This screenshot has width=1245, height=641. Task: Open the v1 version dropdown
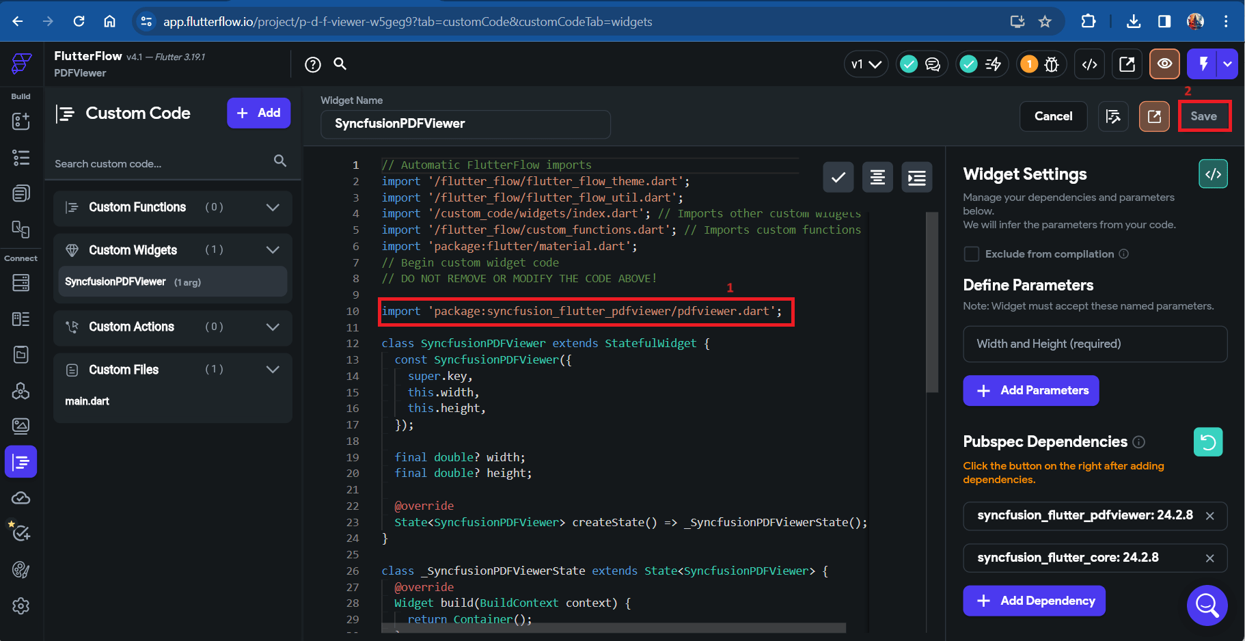tap(866, 64)
